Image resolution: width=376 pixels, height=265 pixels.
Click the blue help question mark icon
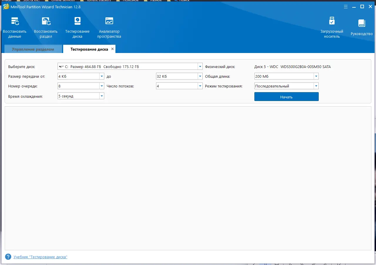[8, 257]
